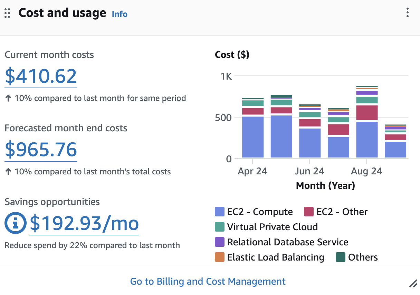Click the Apr 24 axis label

coord(252,171)
